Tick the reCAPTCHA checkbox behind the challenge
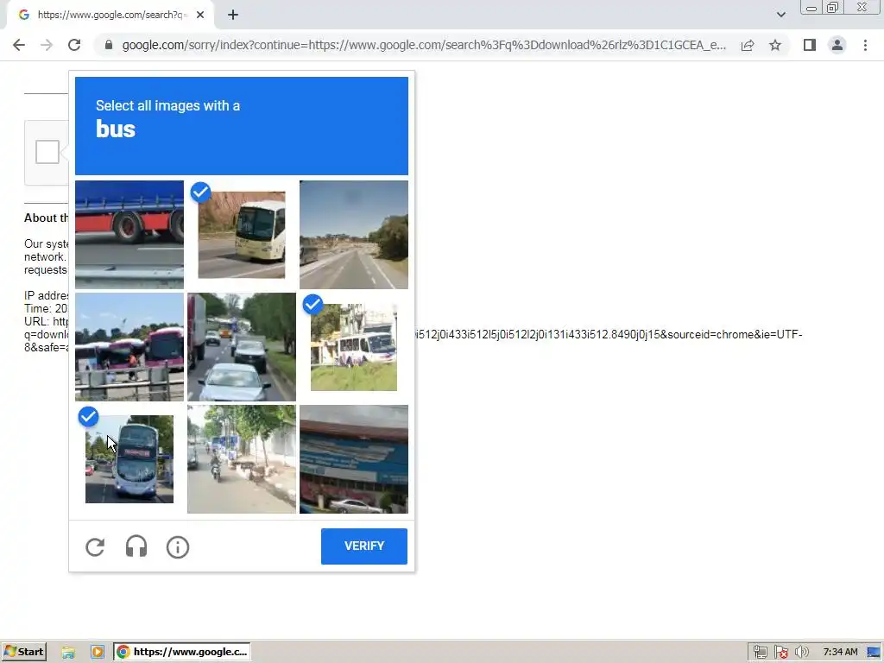This screenshot has height=663, width=884. pyautogui.click(x=47, y=152)
